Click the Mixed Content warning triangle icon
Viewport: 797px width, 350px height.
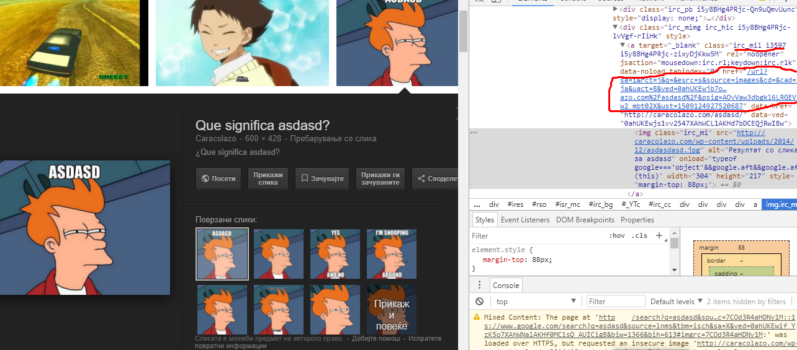pos(476,317)
